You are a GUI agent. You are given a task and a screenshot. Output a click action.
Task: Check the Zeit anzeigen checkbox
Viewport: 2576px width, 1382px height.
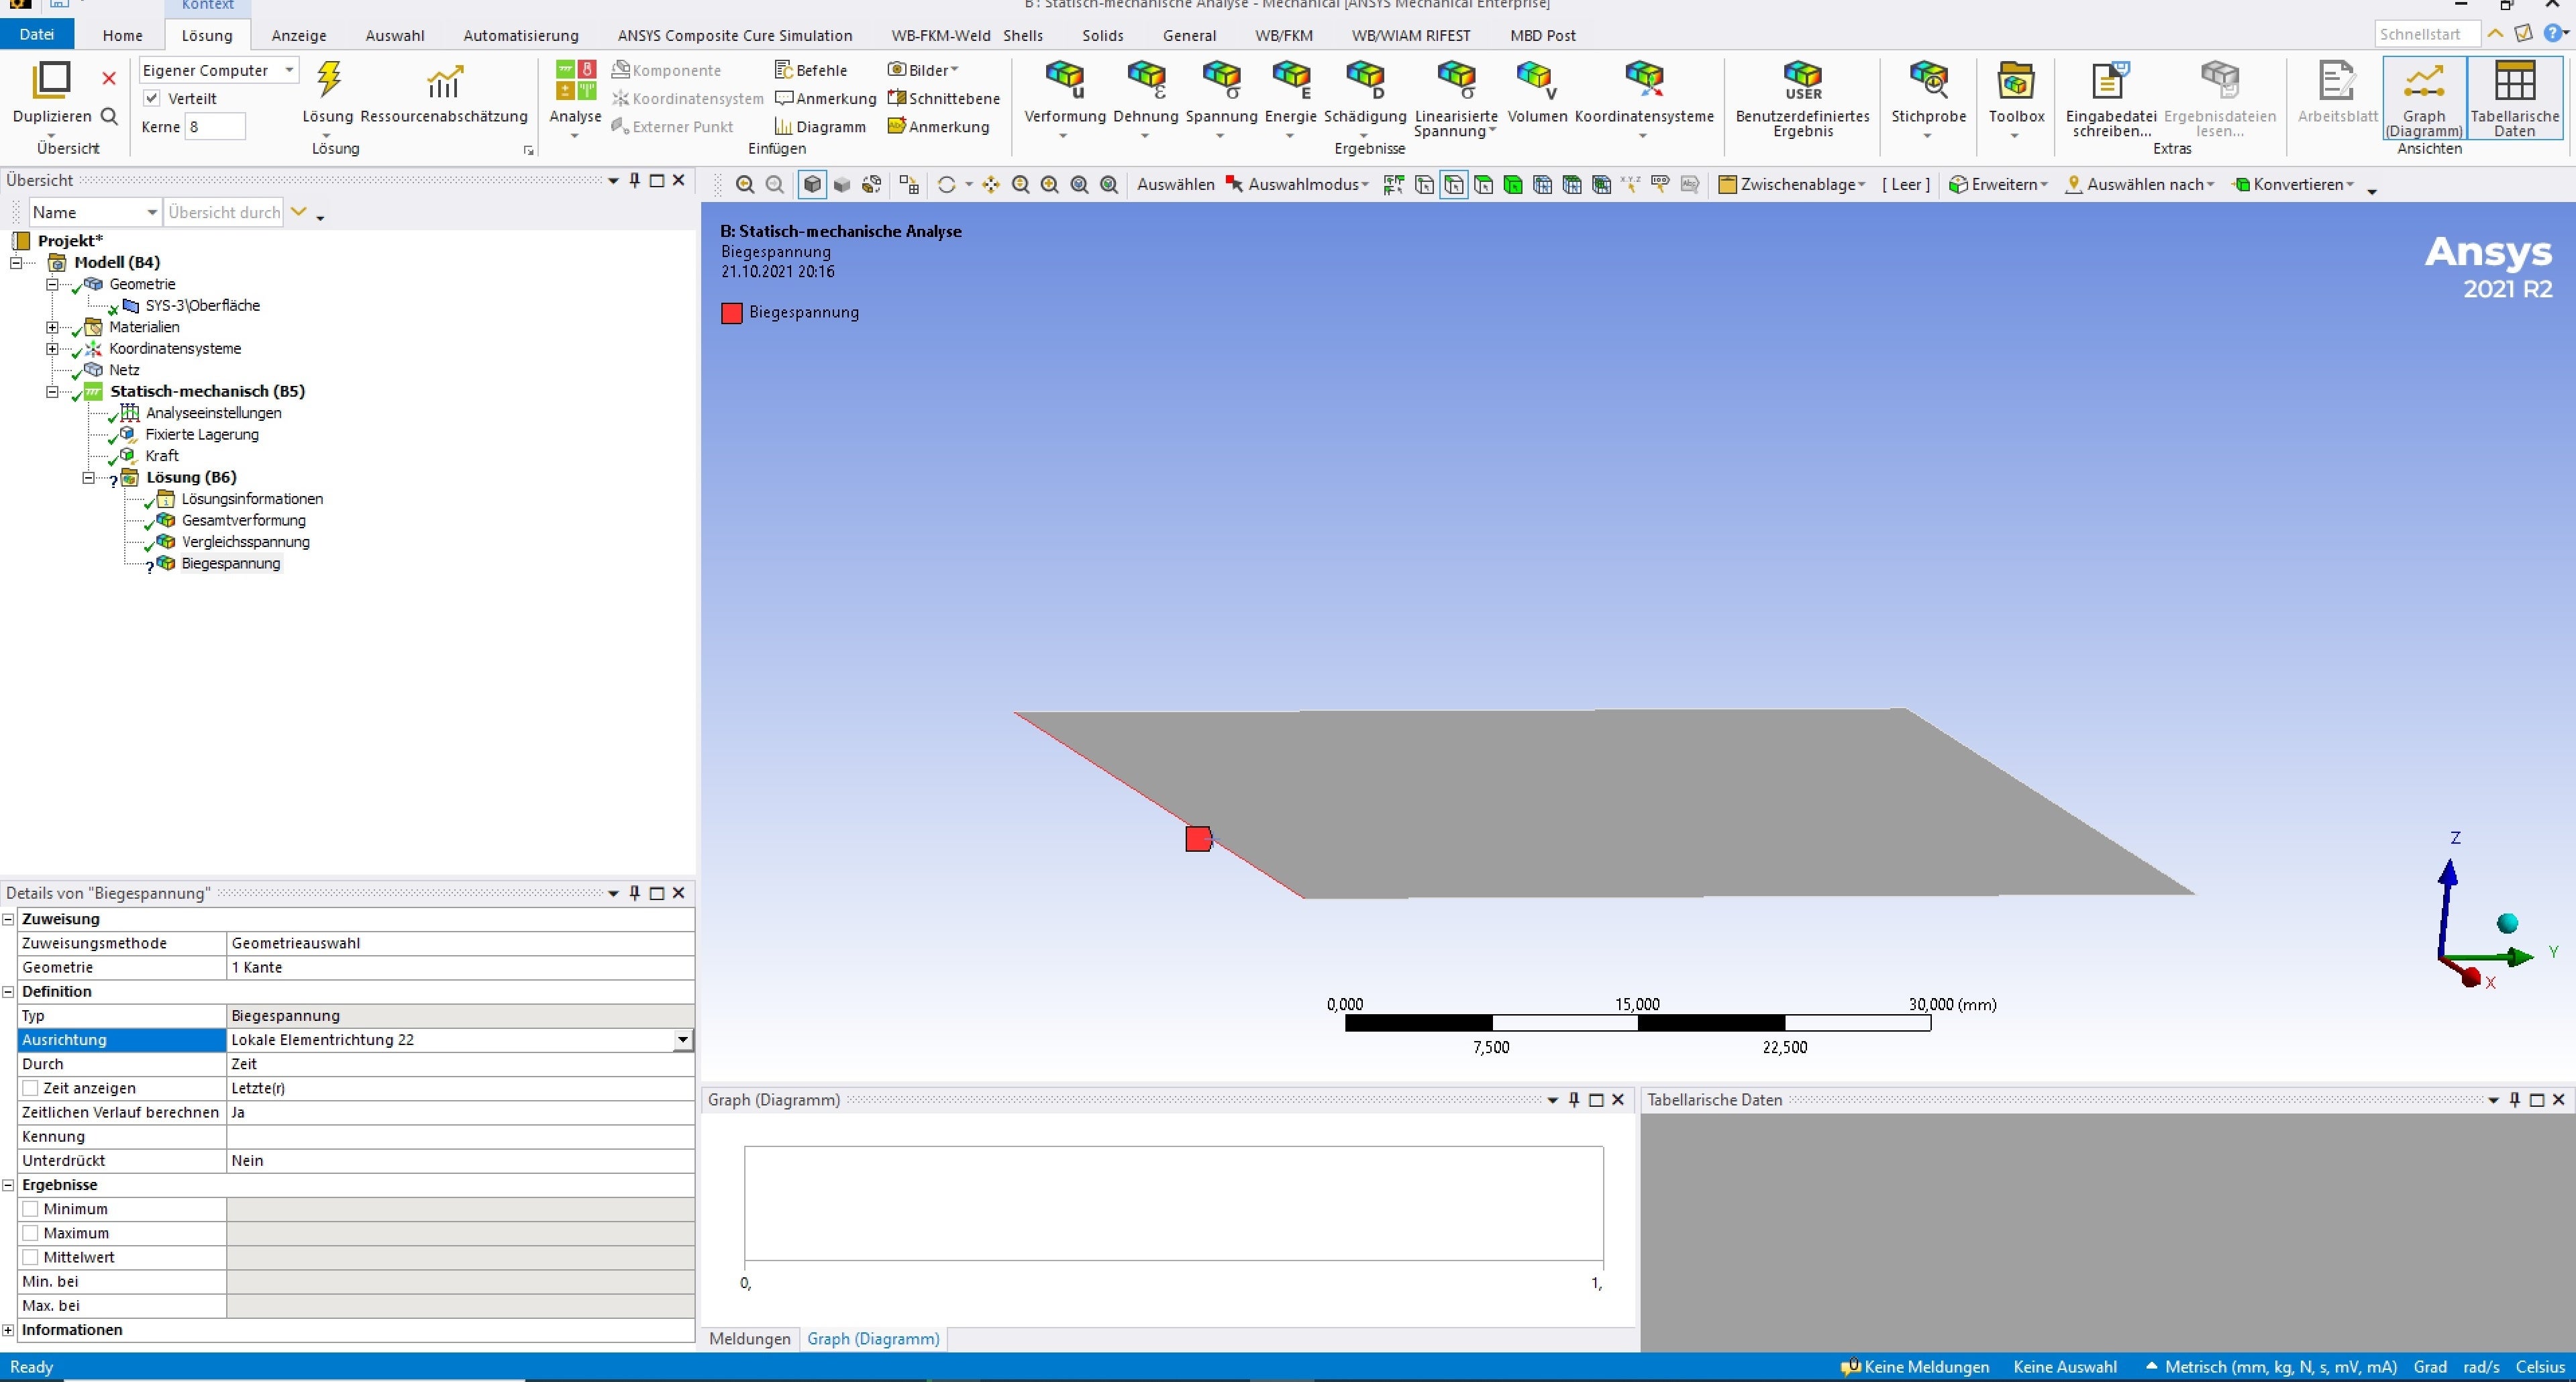click(31, 1088)
